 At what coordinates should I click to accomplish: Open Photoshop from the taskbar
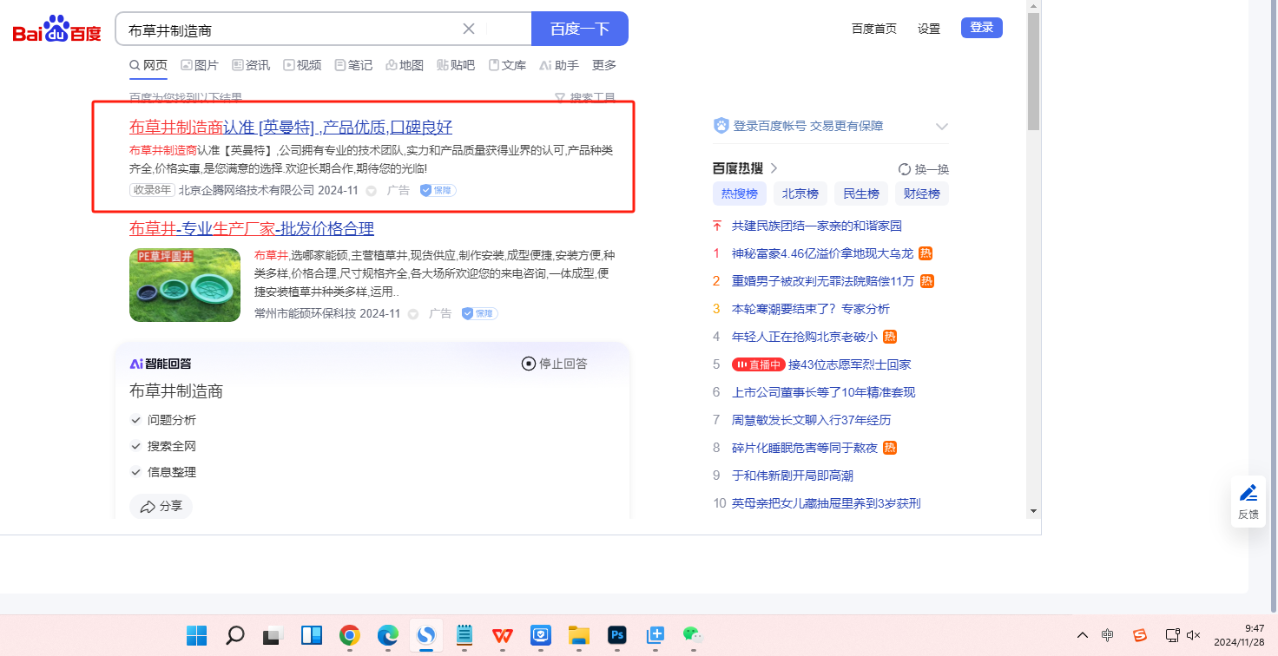tap(617, 635)
